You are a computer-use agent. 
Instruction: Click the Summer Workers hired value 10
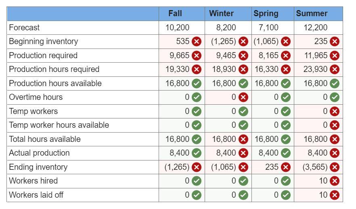click(x=323, y=181)
